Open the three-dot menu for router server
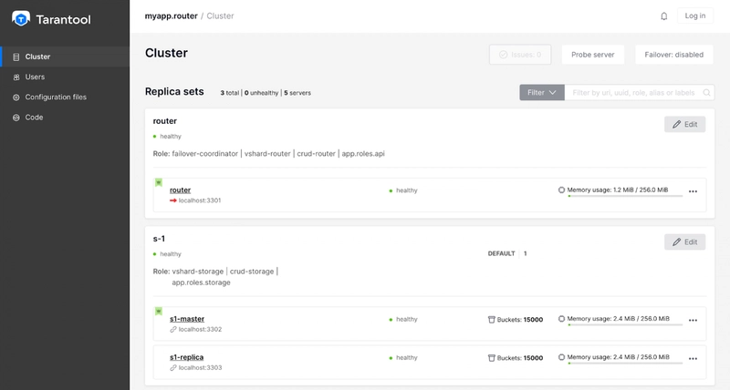This screenshot has width=730, height=390. click(693, 191)
